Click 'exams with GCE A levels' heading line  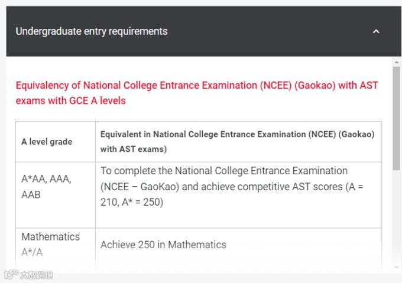click(x=71, y=100)
